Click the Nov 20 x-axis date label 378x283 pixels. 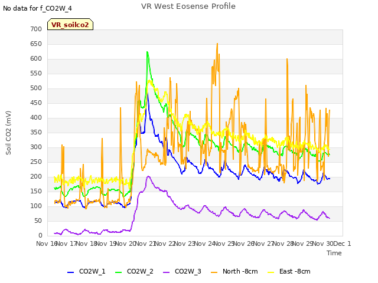click(126, 243)
